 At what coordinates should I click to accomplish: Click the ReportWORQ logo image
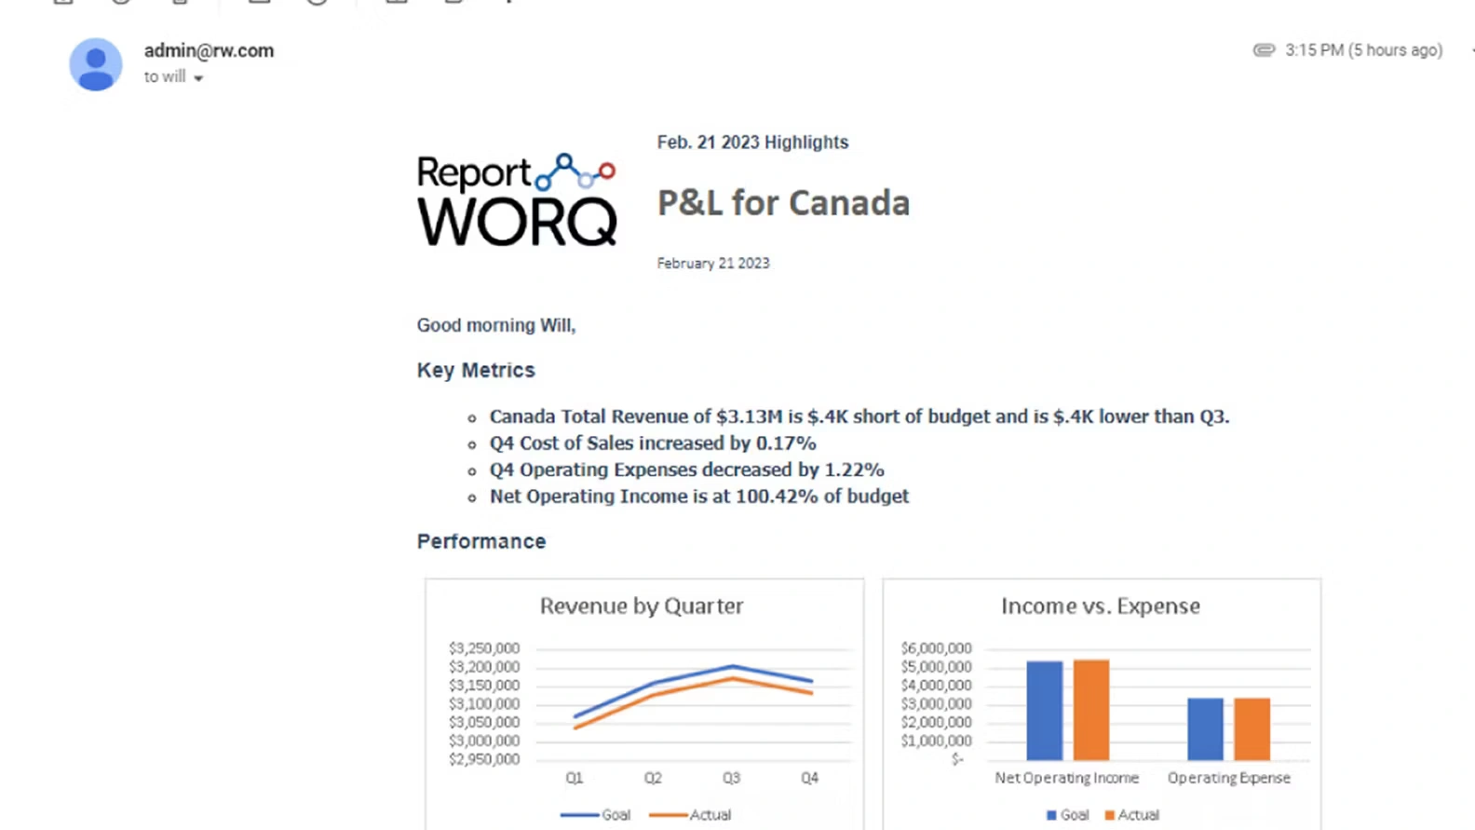[x=517, y=200]
